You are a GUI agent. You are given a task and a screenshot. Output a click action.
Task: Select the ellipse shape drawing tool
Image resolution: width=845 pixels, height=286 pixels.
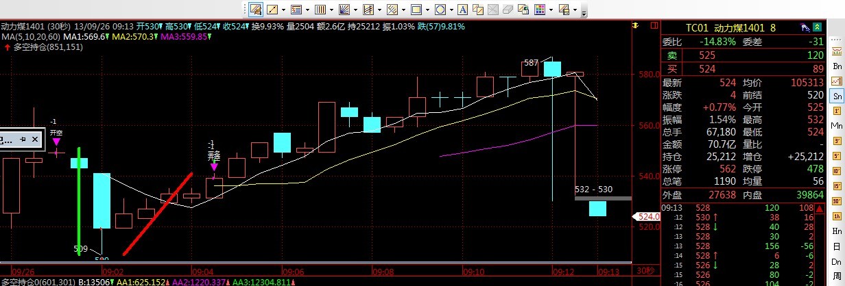tap(440, 10)
